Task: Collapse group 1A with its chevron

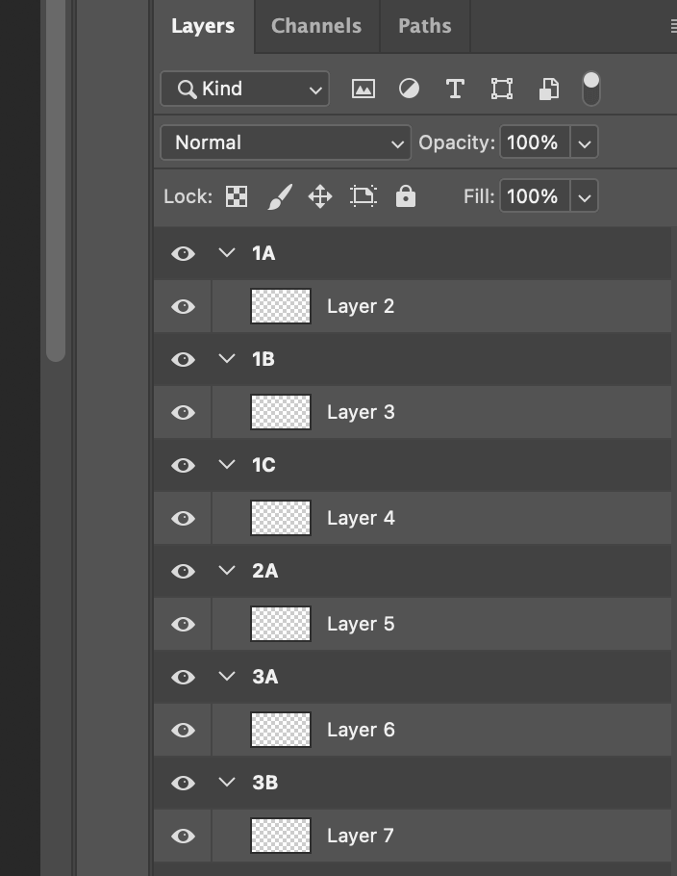Action: (x=227, y=252)
